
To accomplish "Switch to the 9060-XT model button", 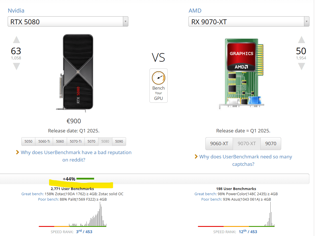I will coord(219,144).
